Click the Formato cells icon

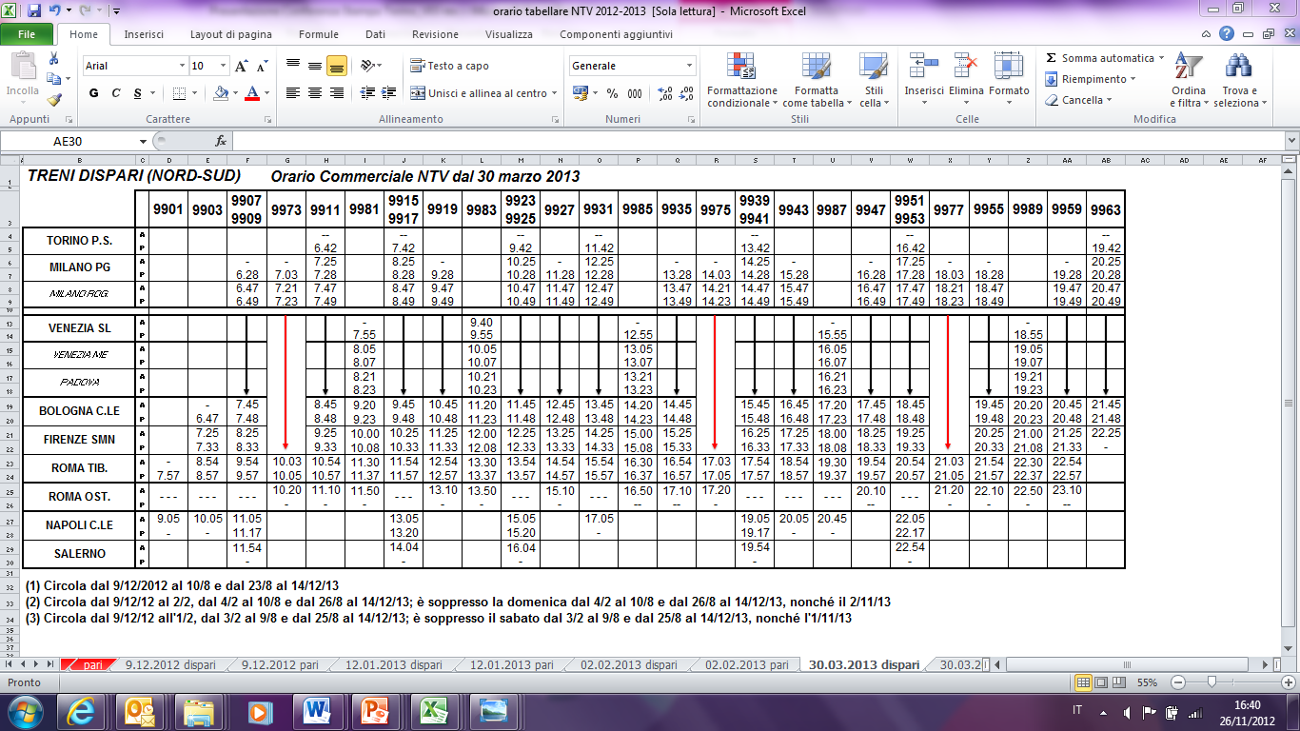pos(1009,66)
